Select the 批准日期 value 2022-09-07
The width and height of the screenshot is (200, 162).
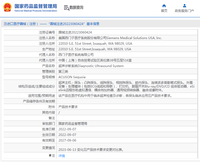pos(67,129)
